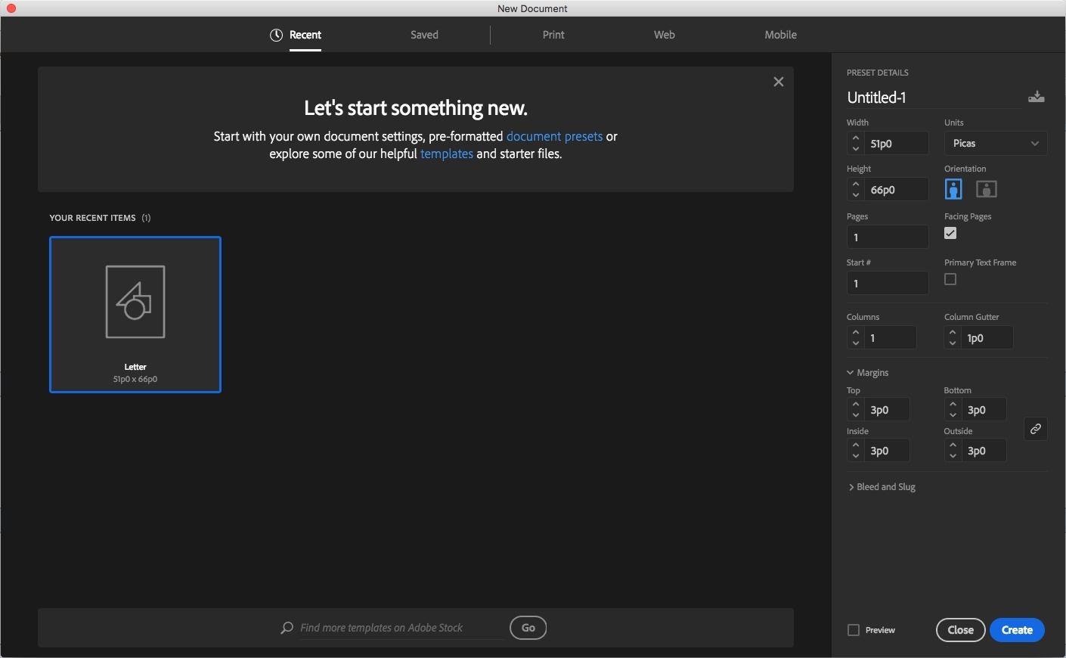Click the Top margin field
1066x658 pixels.
pos(888,409)
